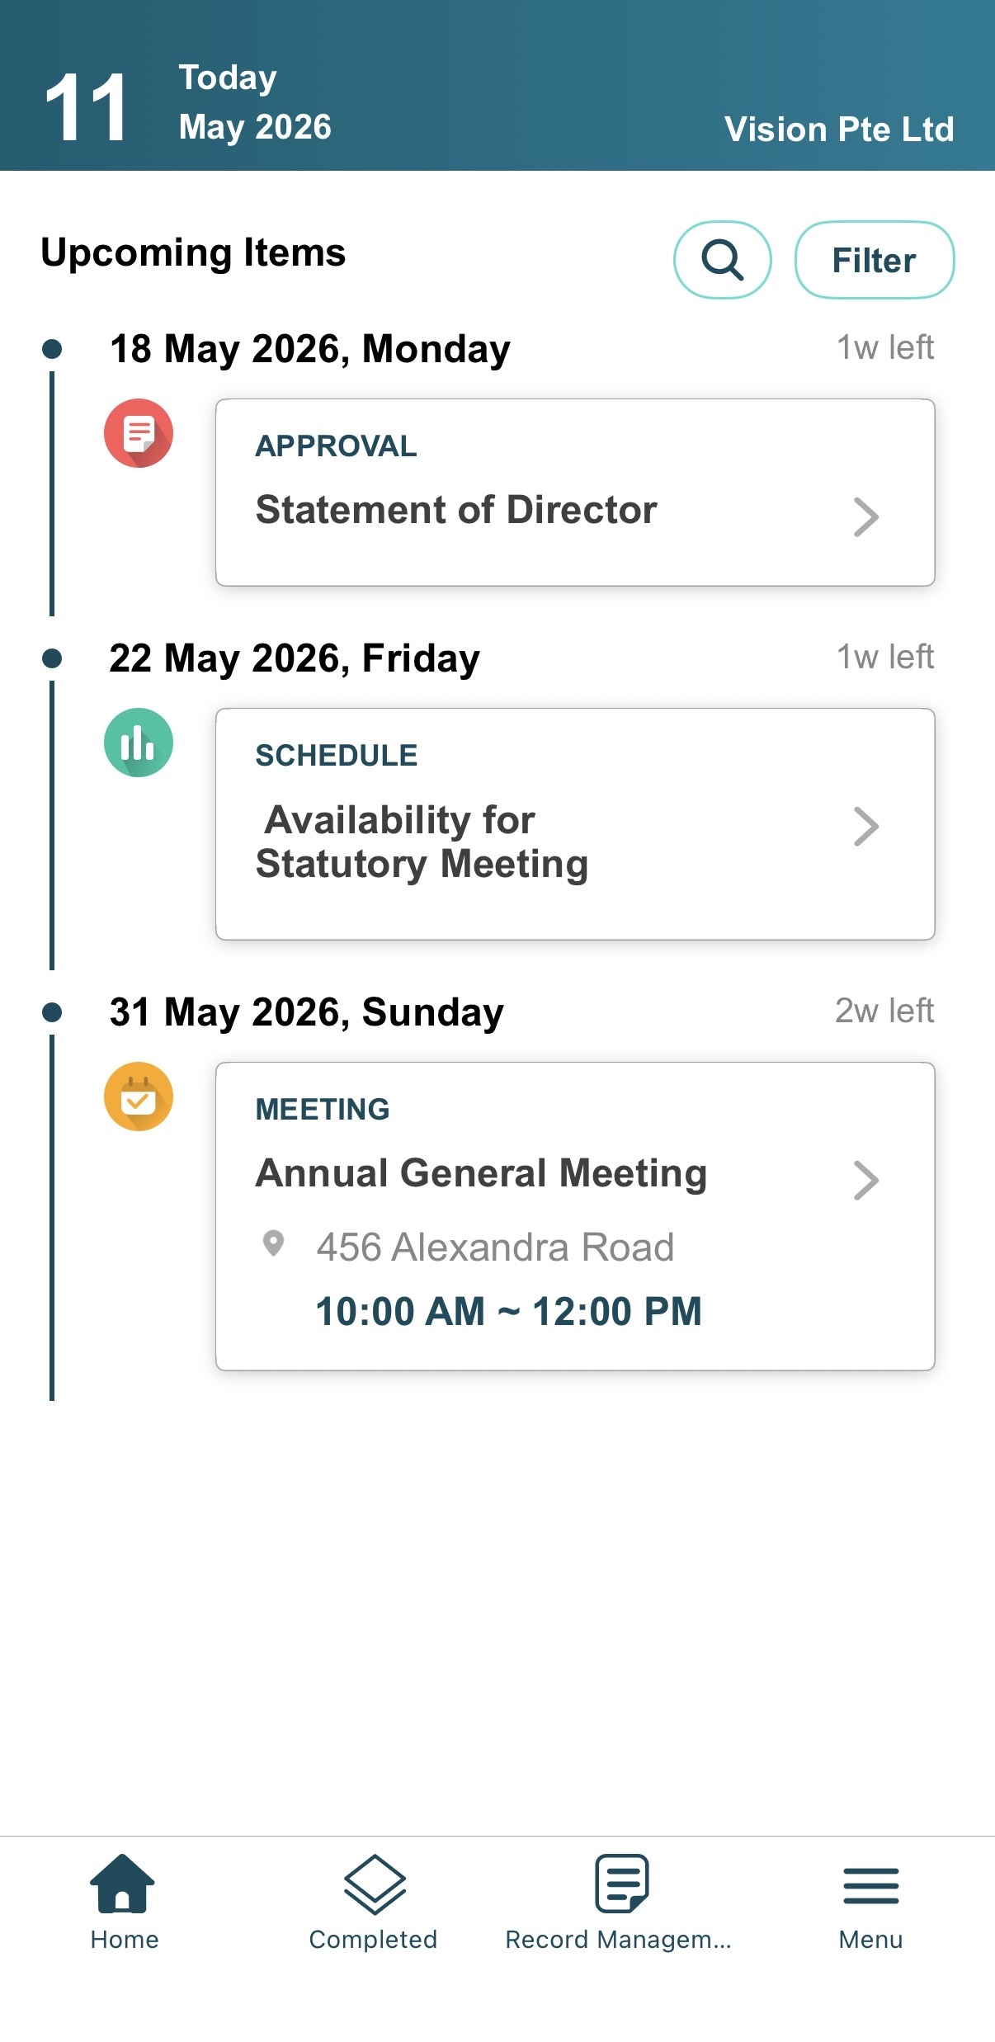995x2042 pixels.
Task: Open the hamburger Menu tab
Action: [x=870, y=1903]
